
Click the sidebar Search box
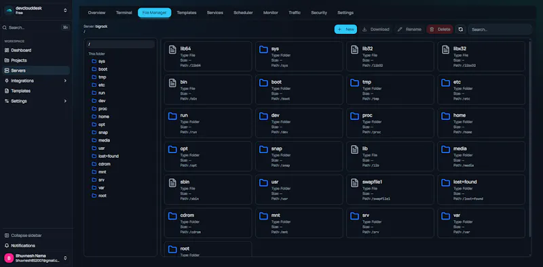tap(36, 28)
